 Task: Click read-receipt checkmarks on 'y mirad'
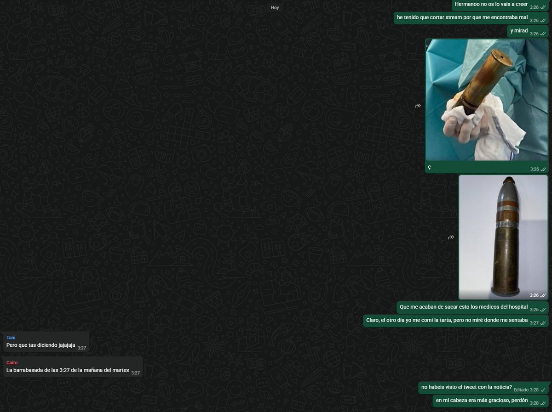[x=543, y=34]
